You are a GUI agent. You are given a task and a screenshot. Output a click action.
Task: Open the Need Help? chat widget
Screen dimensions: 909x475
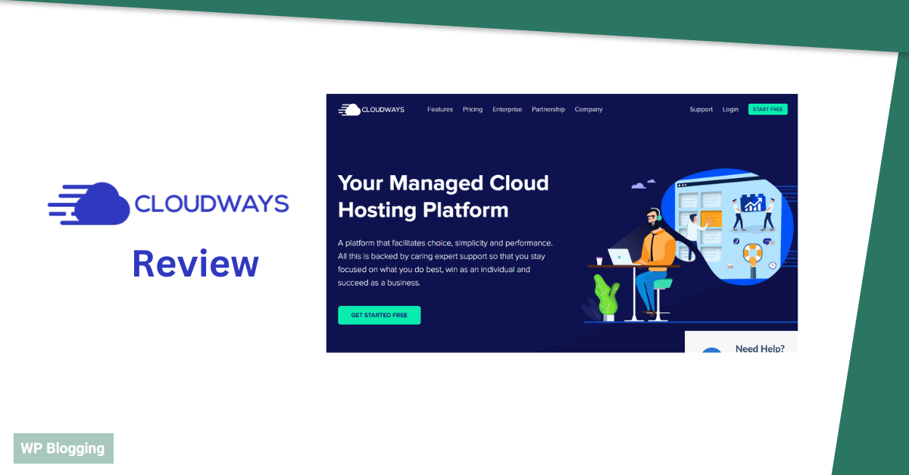tap(742, 342)
